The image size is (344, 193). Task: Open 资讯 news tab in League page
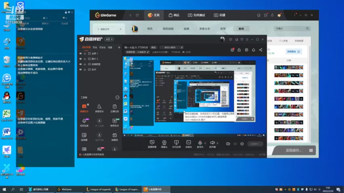pos(150,29)
